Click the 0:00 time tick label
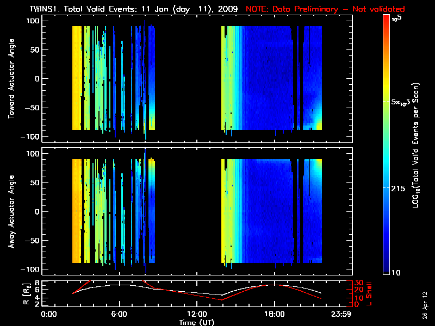The width and height of the screenshot is (435, 326). click(x=48, y=314)
